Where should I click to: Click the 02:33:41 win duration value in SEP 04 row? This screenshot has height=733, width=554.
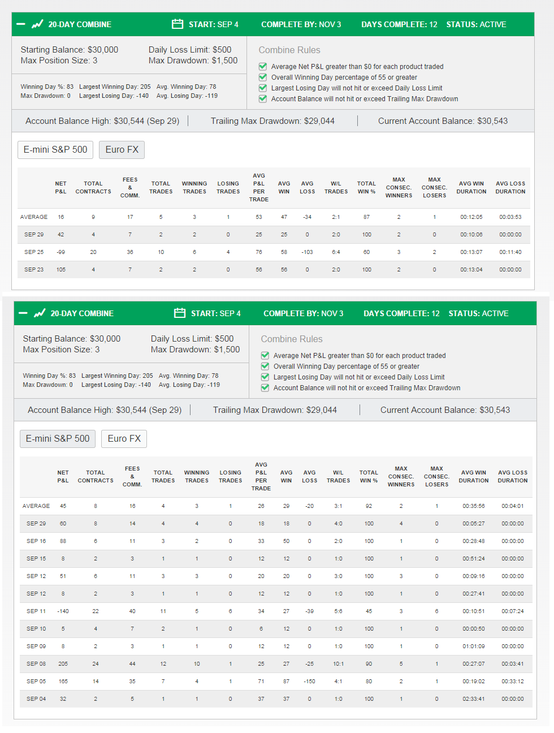474,699
